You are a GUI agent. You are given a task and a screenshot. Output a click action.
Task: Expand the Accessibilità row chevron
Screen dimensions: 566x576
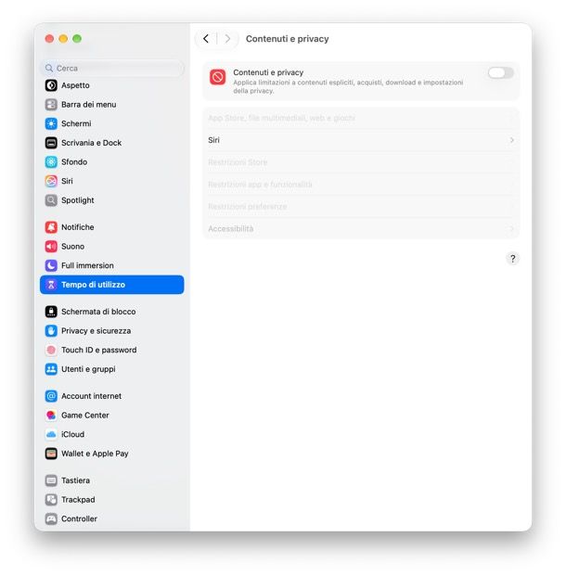511,228
